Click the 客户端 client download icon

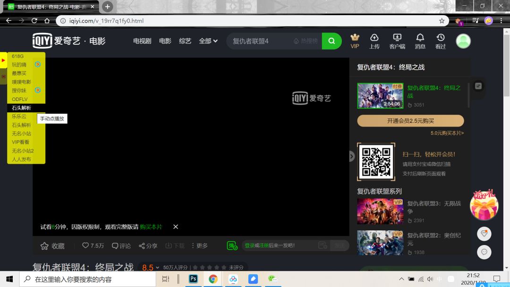(x=397, y=38)
